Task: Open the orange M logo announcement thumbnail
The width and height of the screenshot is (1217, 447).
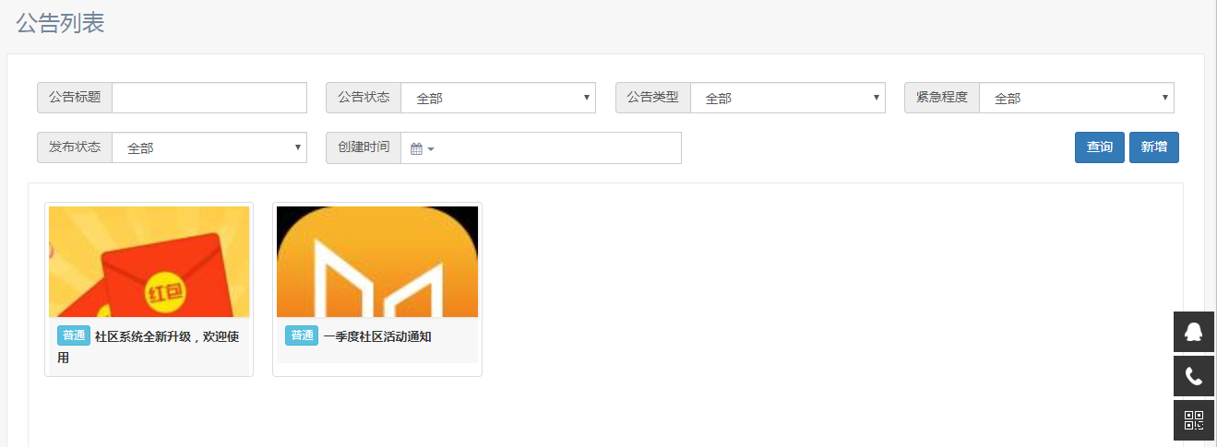Action: 377,262
